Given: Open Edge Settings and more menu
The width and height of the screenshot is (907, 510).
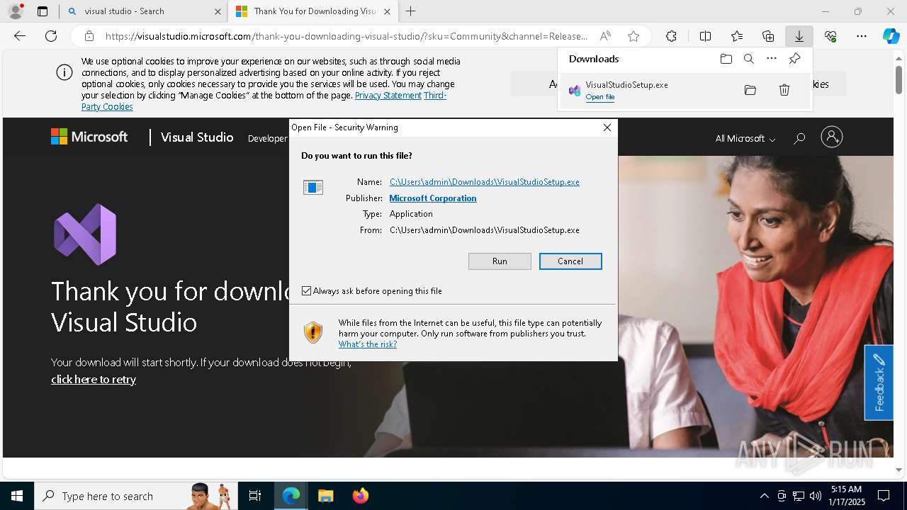Looking at the screenshot, I should pos(862,36).
